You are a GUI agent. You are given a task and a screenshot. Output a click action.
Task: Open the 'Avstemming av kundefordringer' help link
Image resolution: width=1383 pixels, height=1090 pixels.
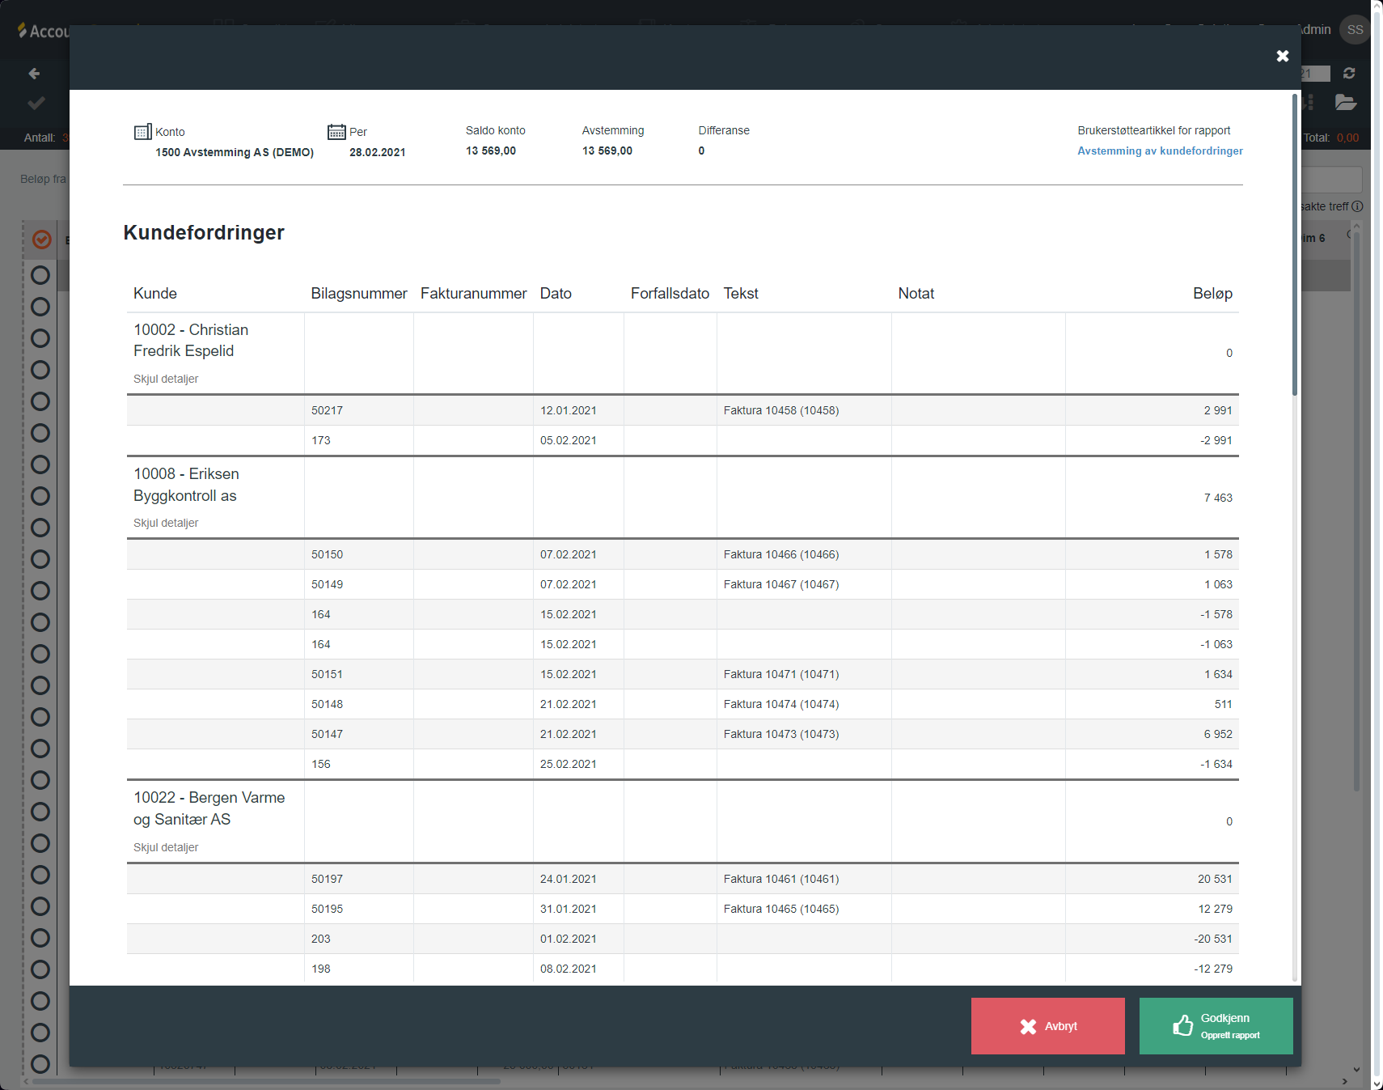coord(1160,151)
